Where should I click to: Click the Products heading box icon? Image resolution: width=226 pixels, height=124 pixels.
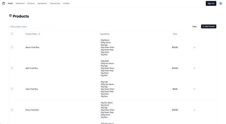[x=10, y=16]
